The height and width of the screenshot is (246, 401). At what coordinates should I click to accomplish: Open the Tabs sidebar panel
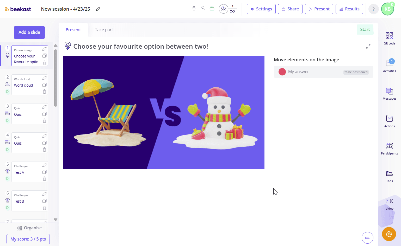pos(389,176)
